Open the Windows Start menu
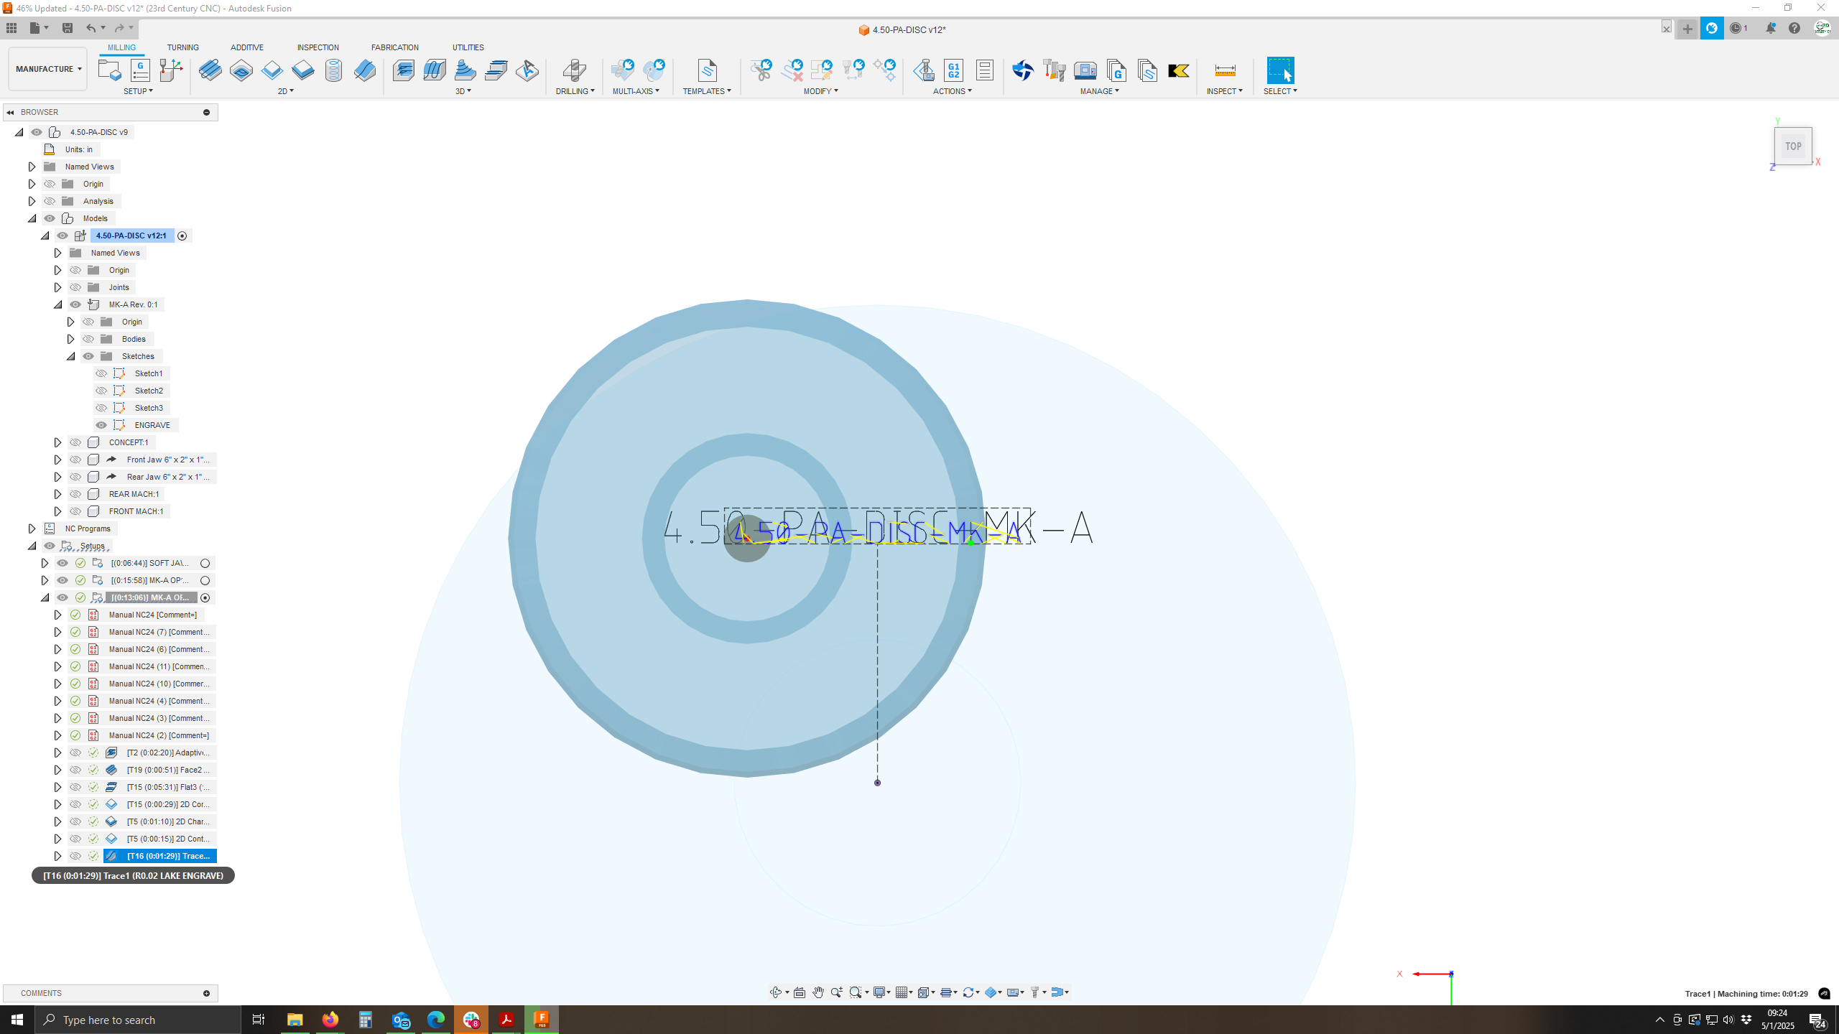 17,1020
